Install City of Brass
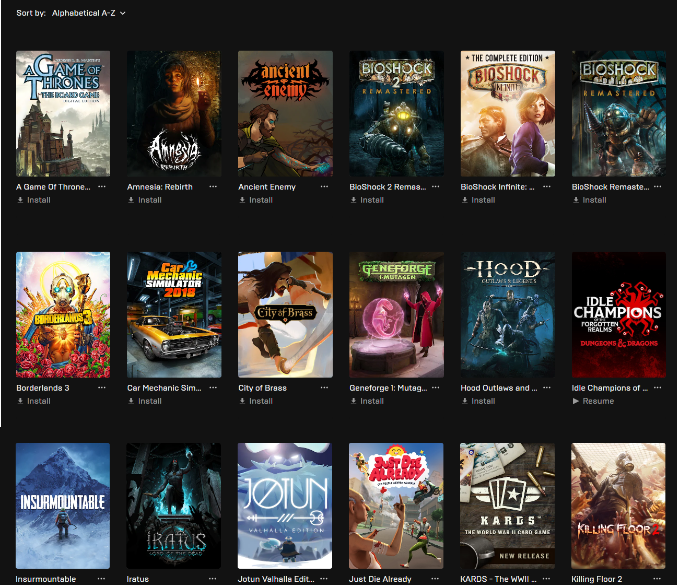This screenshot has height=587, width=679. [x=256, y=401]
